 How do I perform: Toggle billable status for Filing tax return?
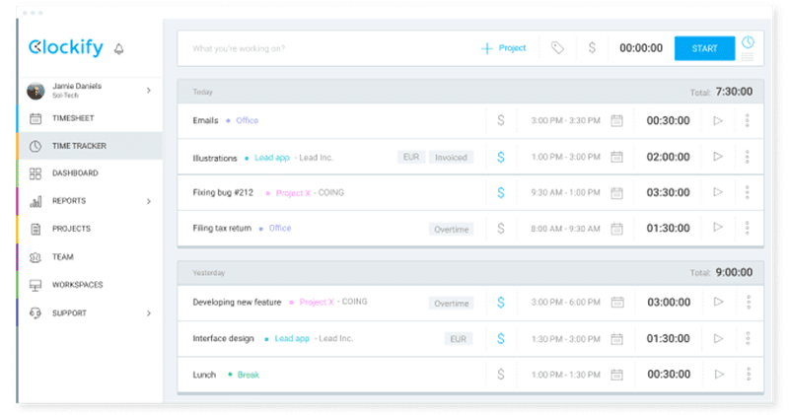501,229
